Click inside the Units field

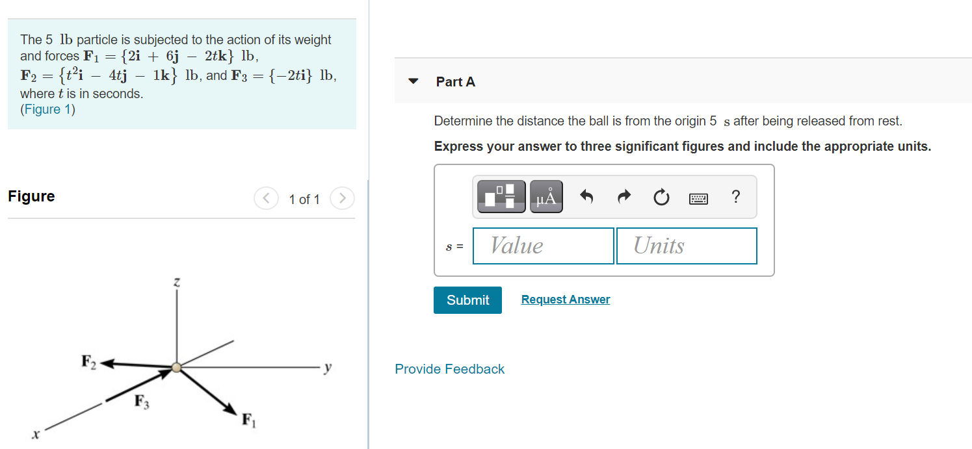coord(687,246)
